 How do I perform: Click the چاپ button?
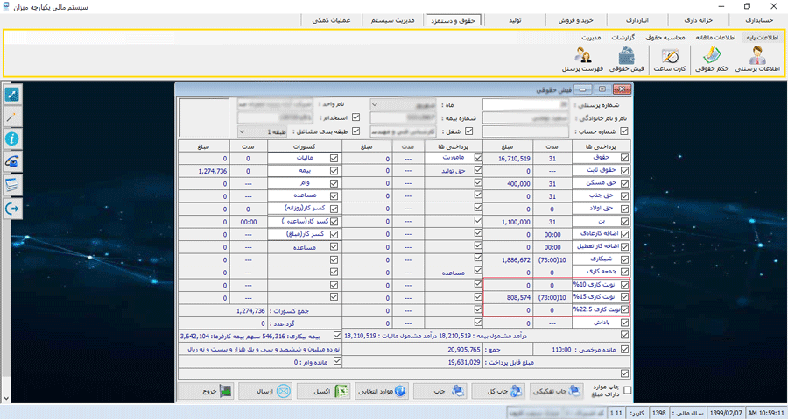440,391
